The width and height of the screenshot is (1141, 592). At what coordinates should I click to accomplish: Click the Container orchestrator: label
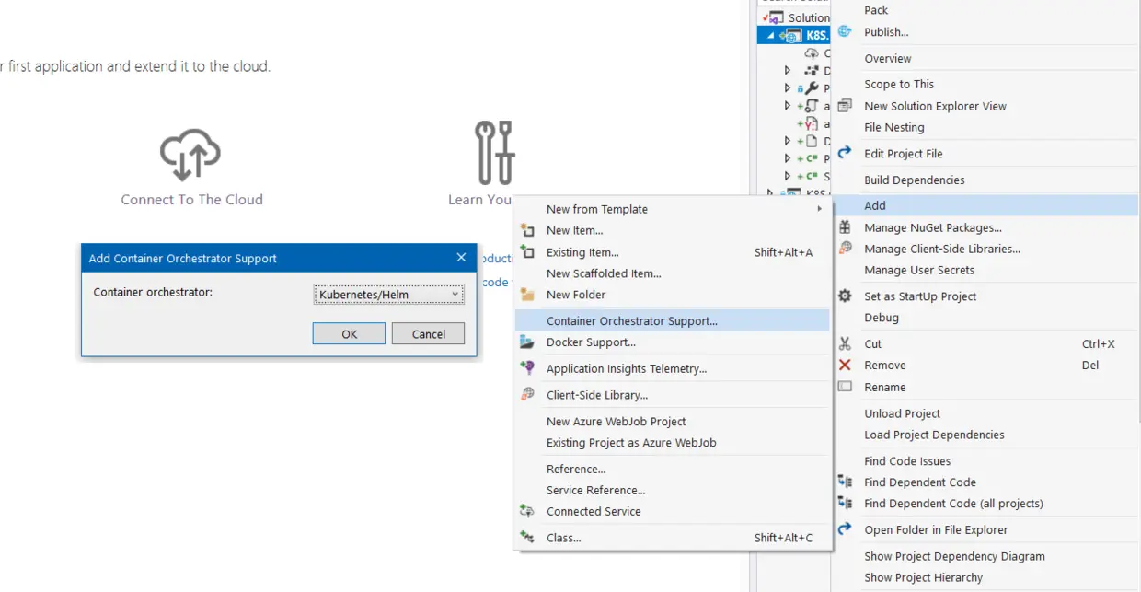click(153, 292)
